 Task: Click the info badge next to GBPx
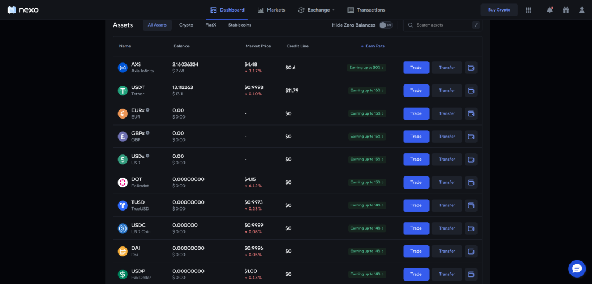pos(147,133)
